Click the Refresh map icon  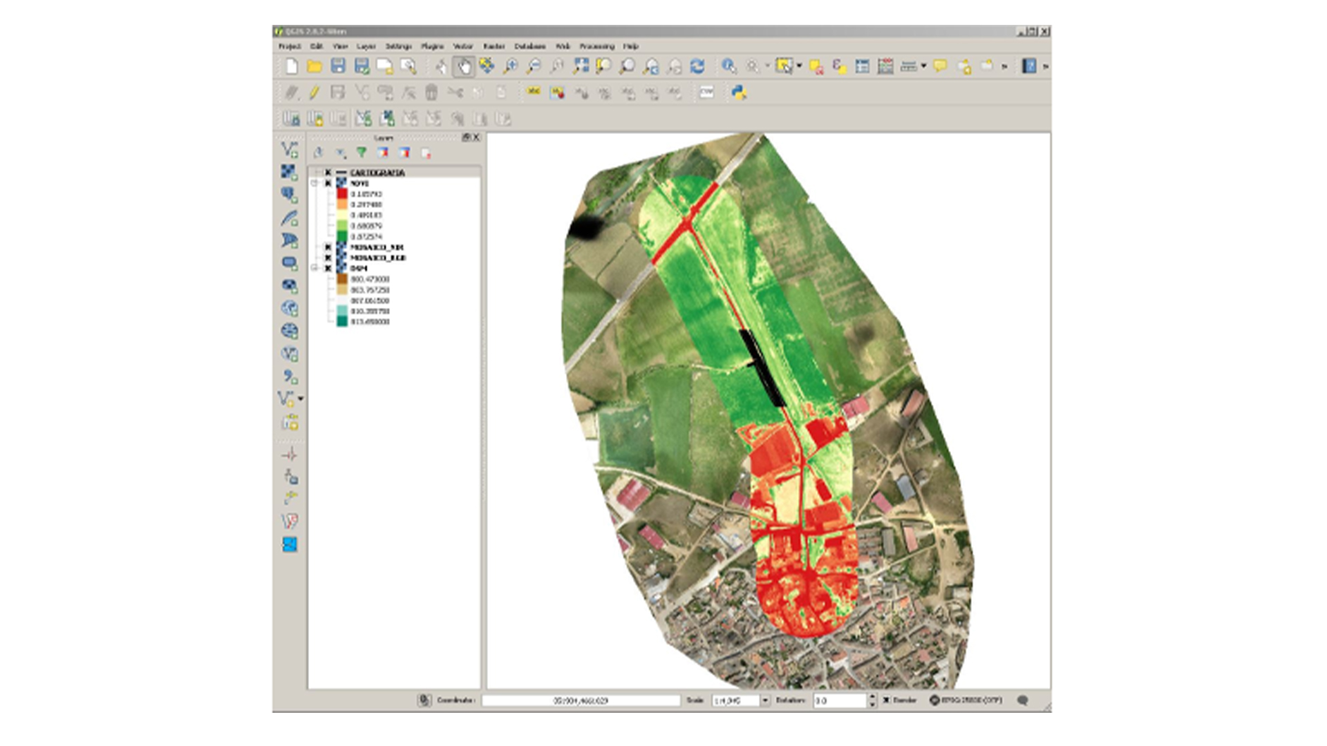[x=697, y=66]
